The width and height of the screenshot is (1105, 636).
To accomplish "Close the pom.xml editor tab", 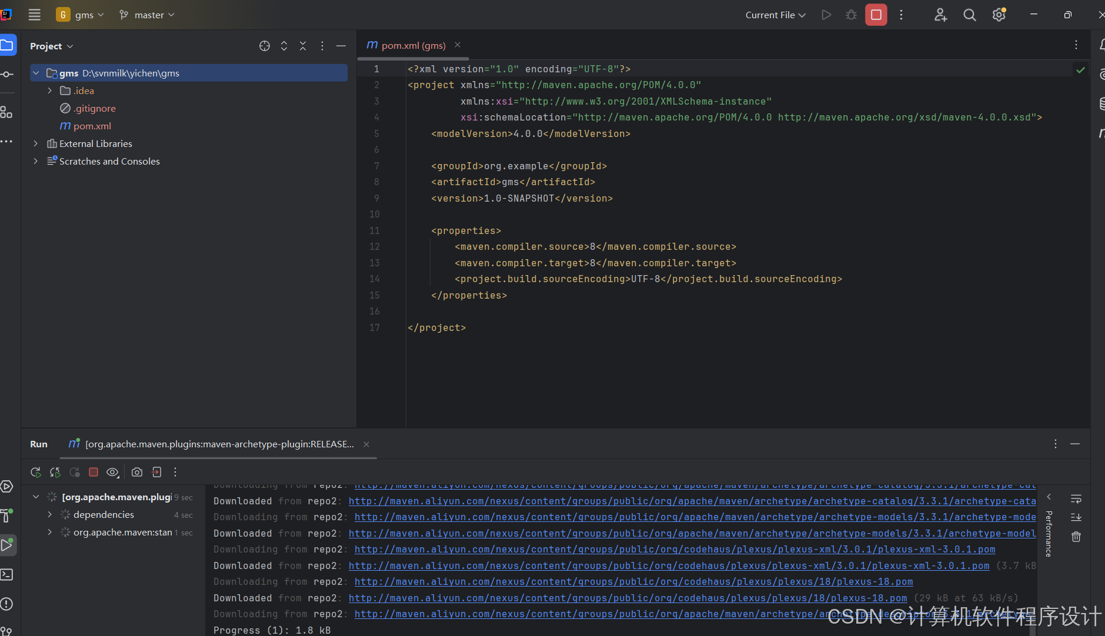I will tap(458, 45).
